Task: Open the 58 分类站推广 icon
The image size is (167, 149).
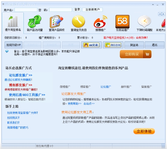Action: tap(123, 22)
